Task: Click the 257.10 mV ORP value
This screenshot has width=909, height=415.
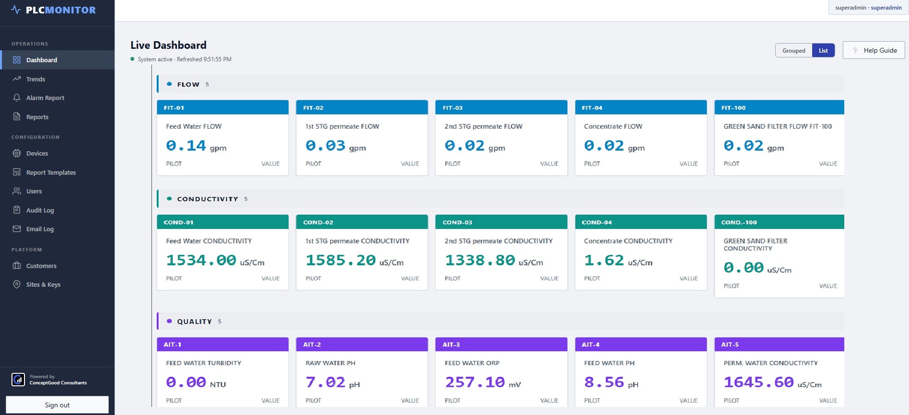Action: [475, 382]
